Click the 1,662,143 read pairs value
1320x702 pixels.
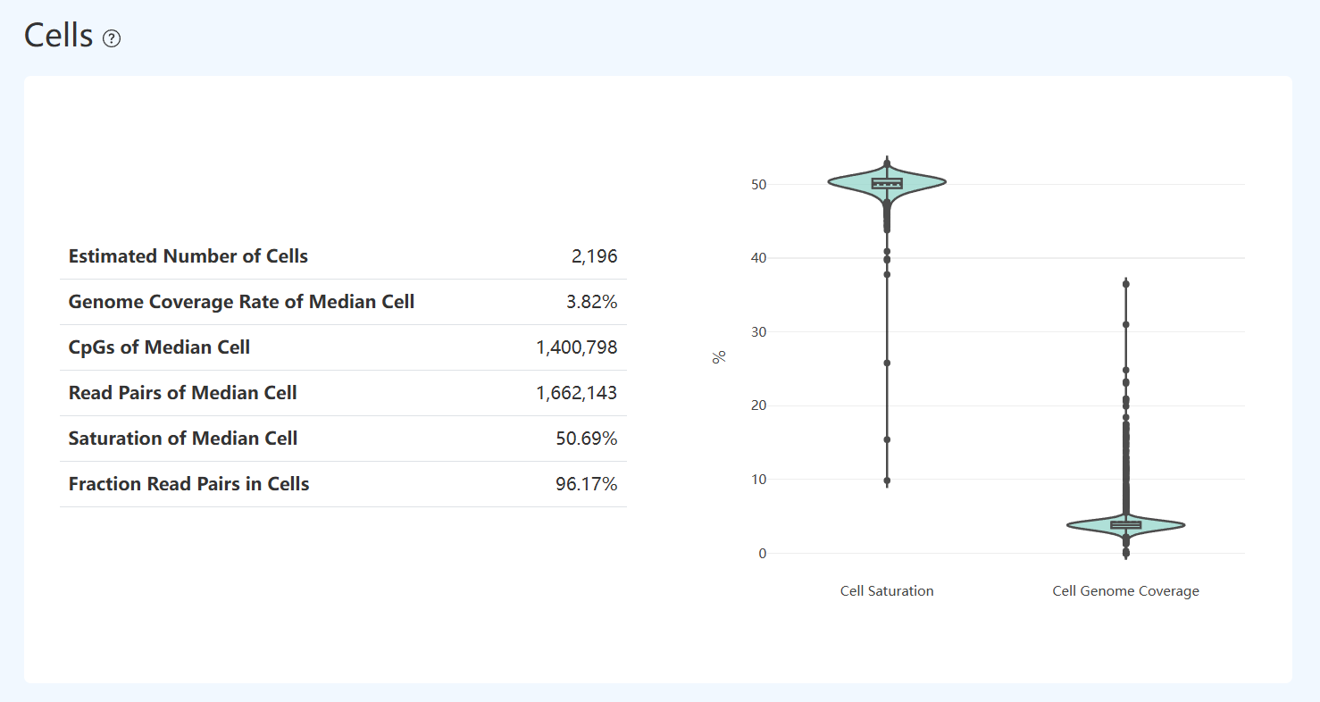tap(576, 393)
